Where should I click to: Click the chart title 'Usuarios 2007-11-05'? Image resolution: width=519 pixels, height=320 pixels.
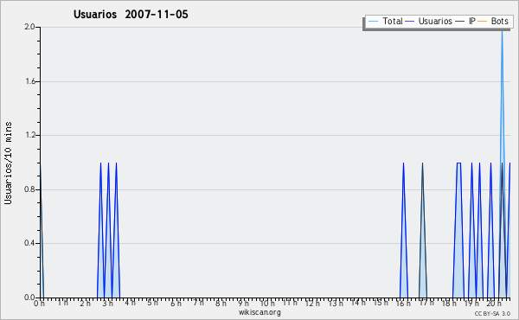(131, 15)
